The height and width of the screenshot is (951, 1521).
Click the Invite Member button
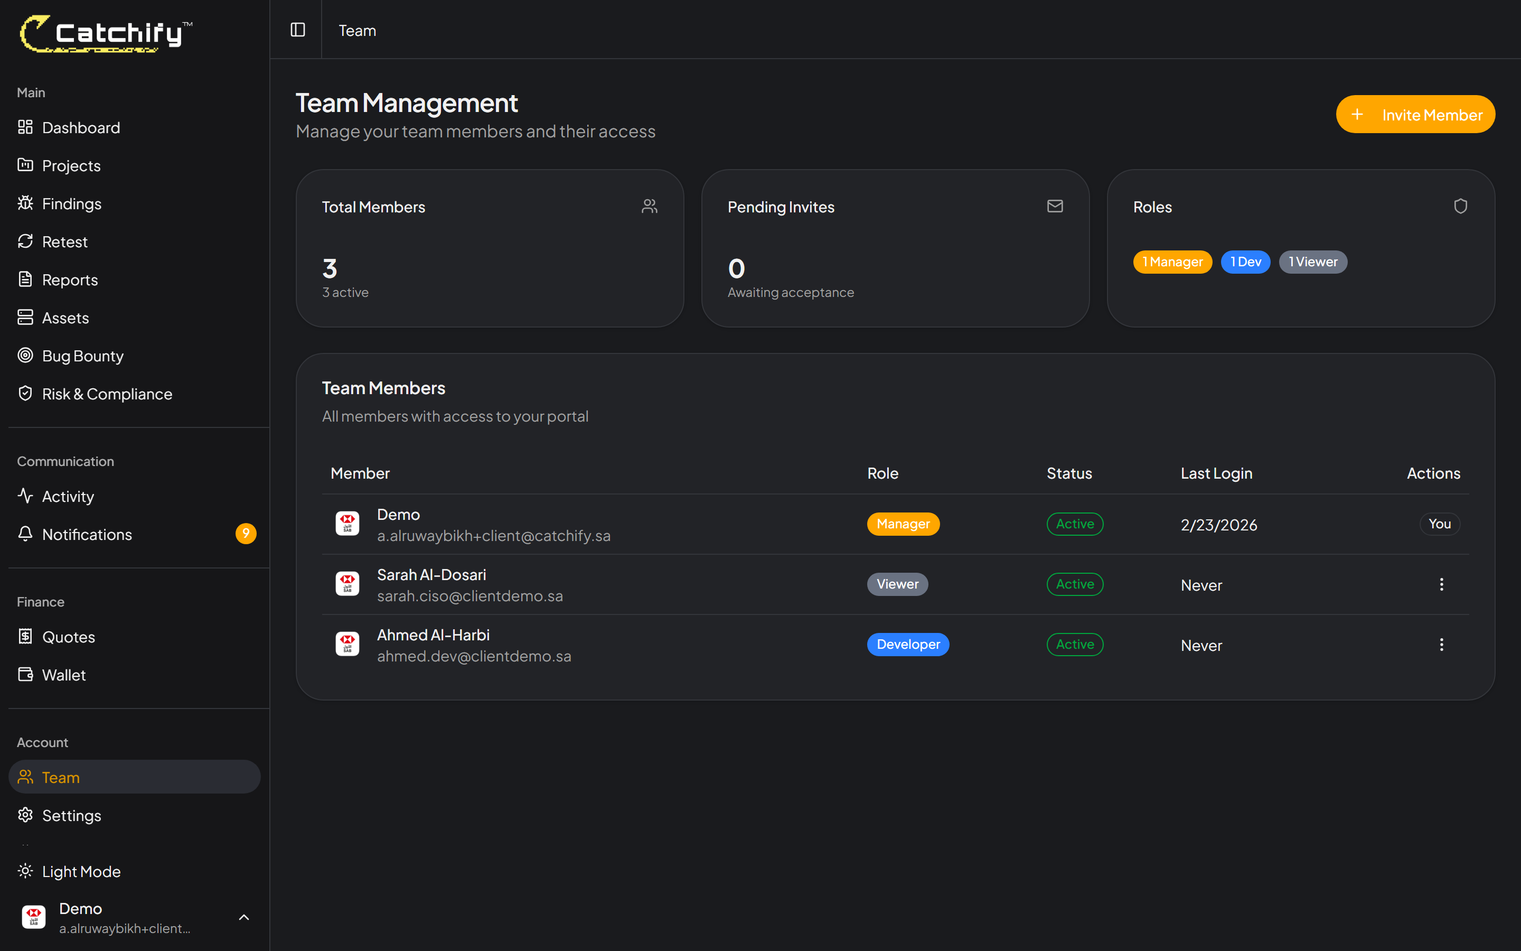tap(1415, 114)
